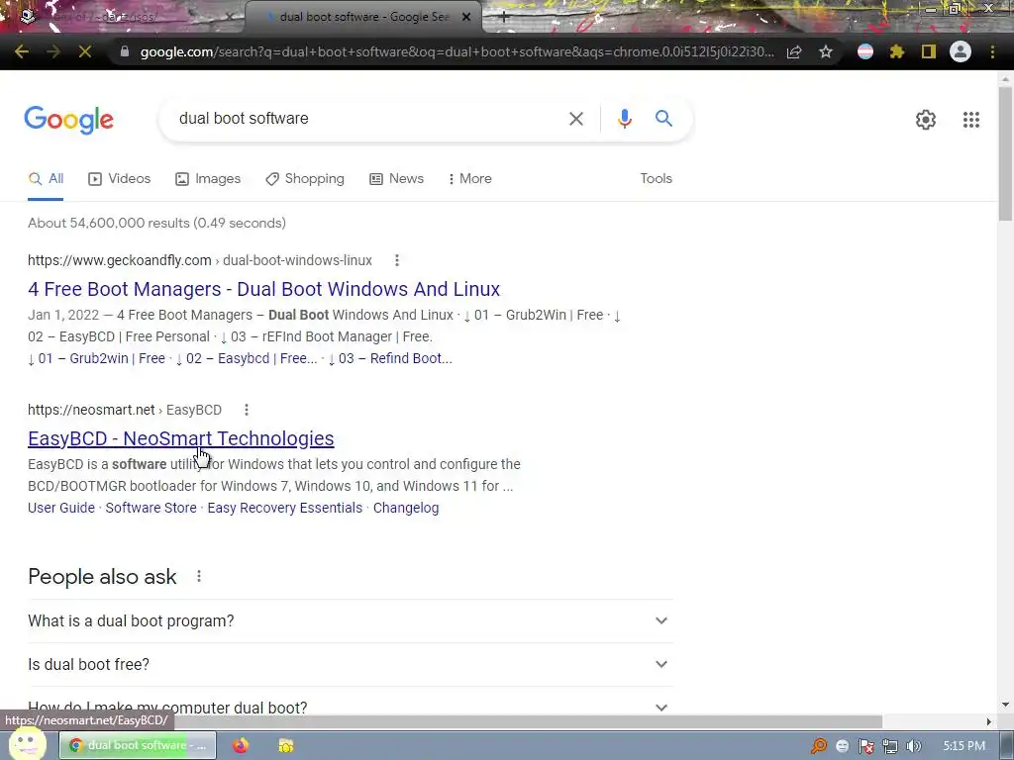Open options next to People also ask
Viewport: 1014px width, 760px height.
[x=199, y=576]
